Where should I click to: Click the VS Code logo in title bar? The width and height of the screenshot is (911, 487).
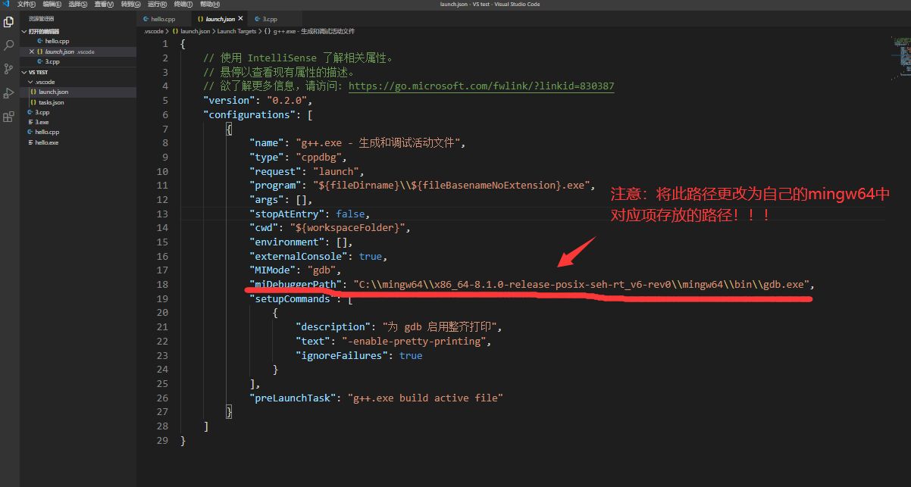tap(5, 4)
